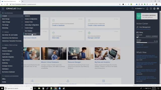Click the browser address bar

pyautogui.click(x=65, y=4)
